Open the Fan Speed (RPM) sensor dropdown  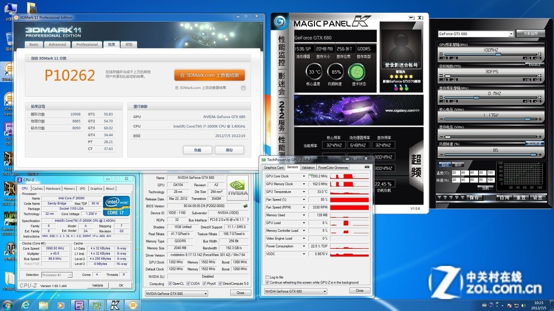coord(304,207)
